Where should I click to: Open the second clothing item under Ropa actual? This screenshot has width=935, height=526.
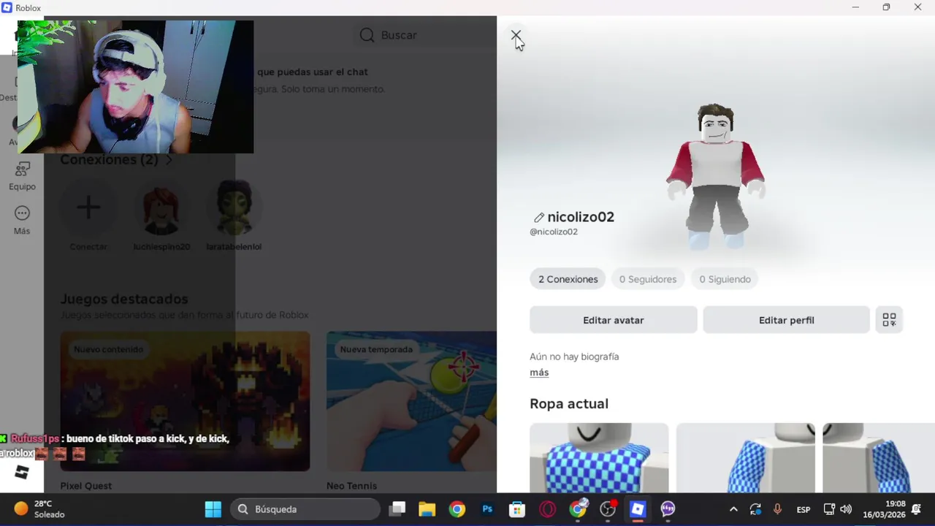click(745, 458)
